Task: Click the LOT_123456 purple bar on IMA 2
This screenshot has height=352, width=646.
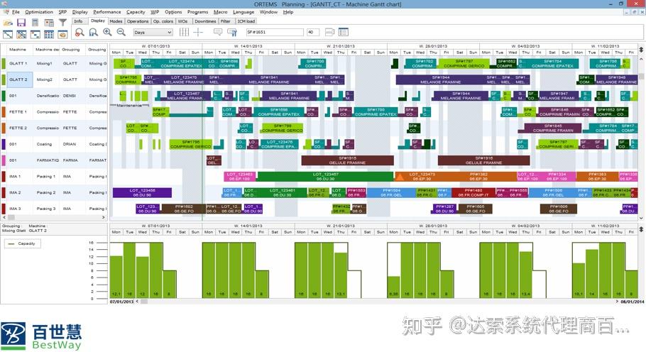Action: tap(142, 192)
